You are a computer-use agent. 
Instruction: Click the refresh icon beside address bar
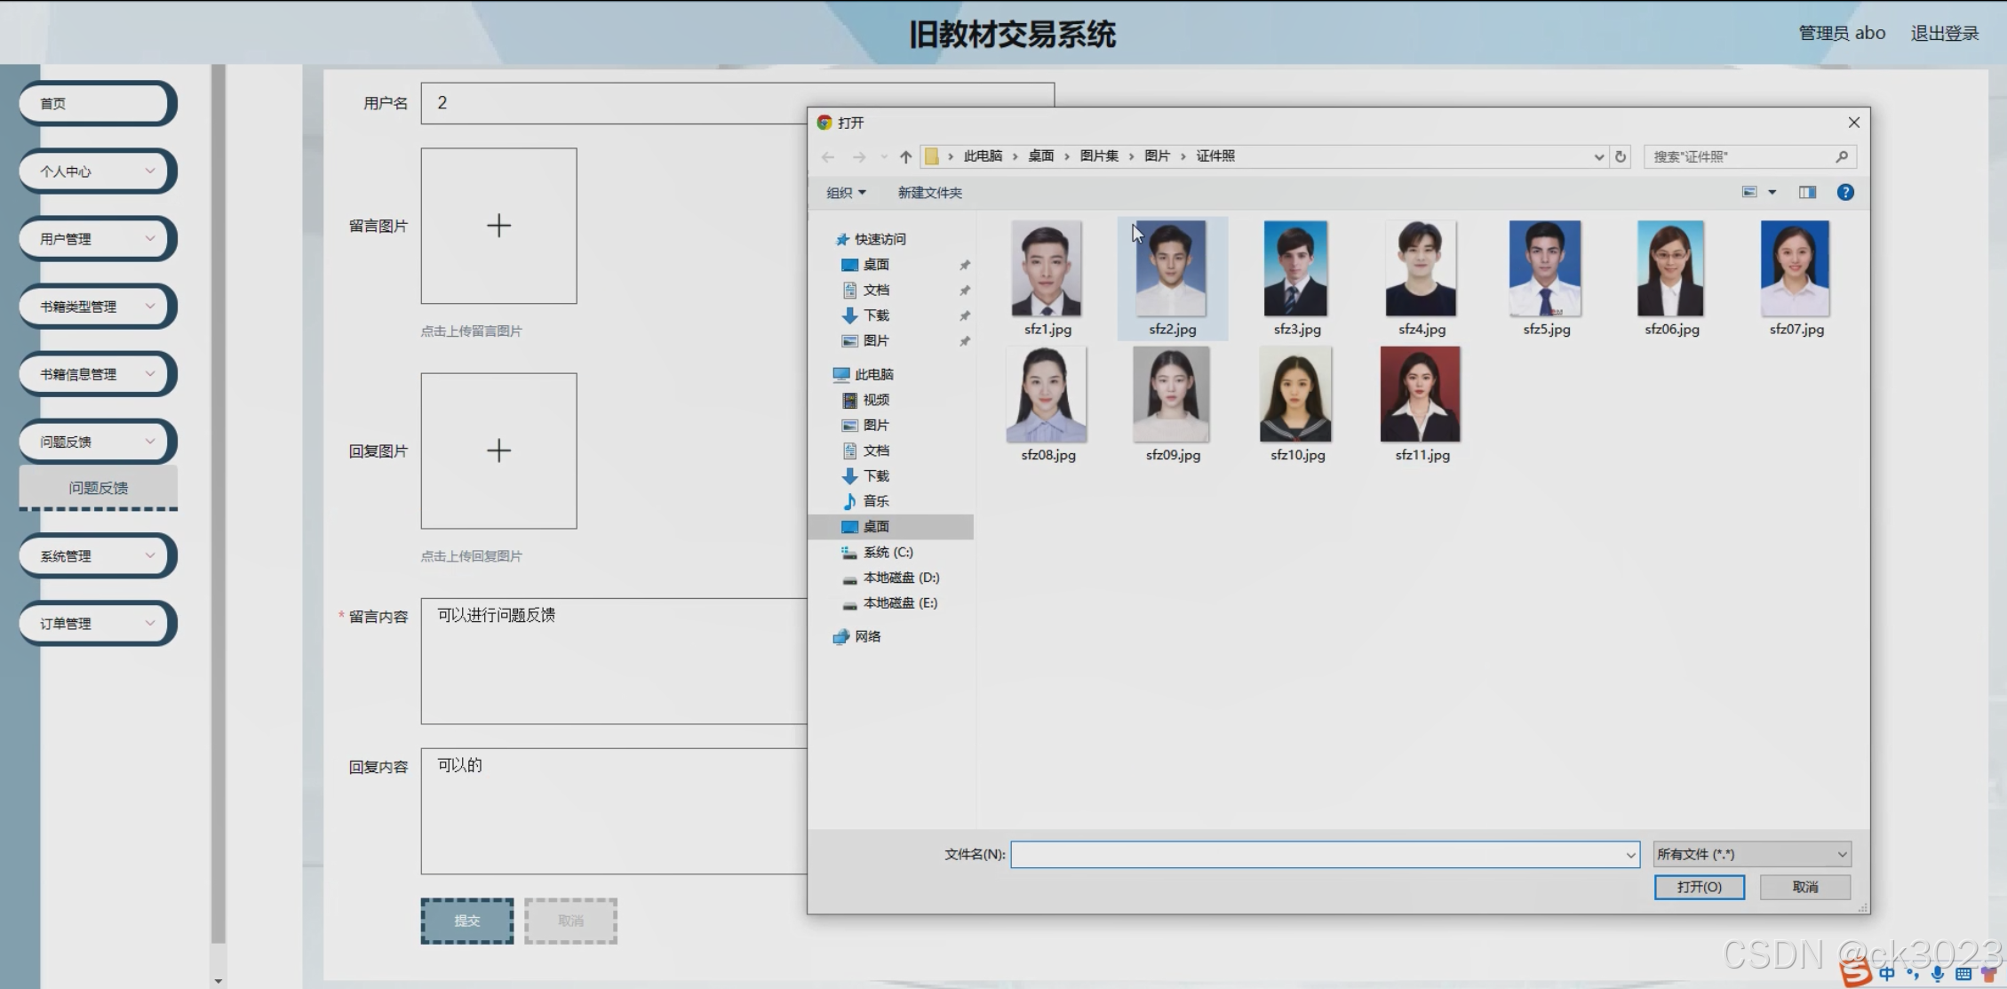pos(1621,156)
